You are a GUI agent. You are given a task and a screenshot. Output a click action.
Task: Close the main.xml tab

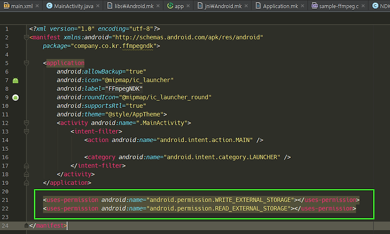tap(37, 6)
